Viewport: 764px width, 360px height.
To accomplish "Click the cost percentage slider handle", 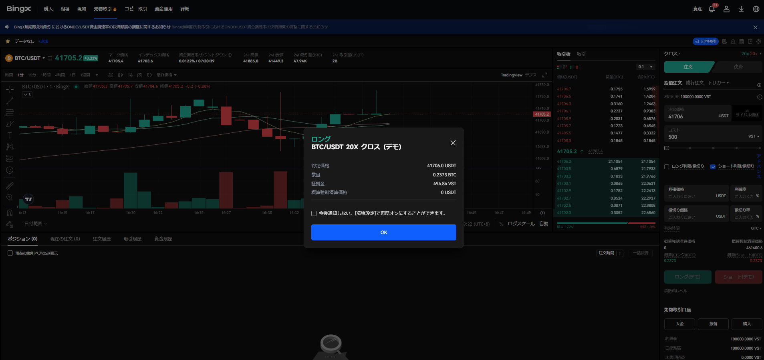I will coord(667,148).
